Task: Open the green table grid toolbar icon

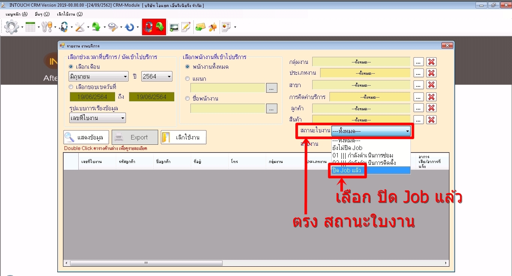Action: click(30, 27)
